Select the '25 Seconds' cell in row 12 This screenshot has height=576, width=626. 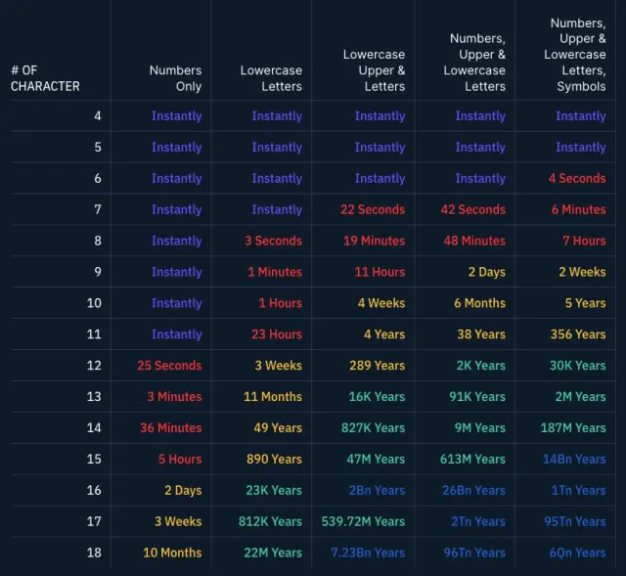click(169, 366)
